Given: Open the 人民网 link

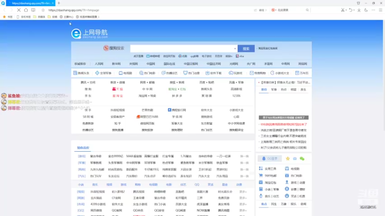Looking at the screenshot, I should (x=99, y=64).
